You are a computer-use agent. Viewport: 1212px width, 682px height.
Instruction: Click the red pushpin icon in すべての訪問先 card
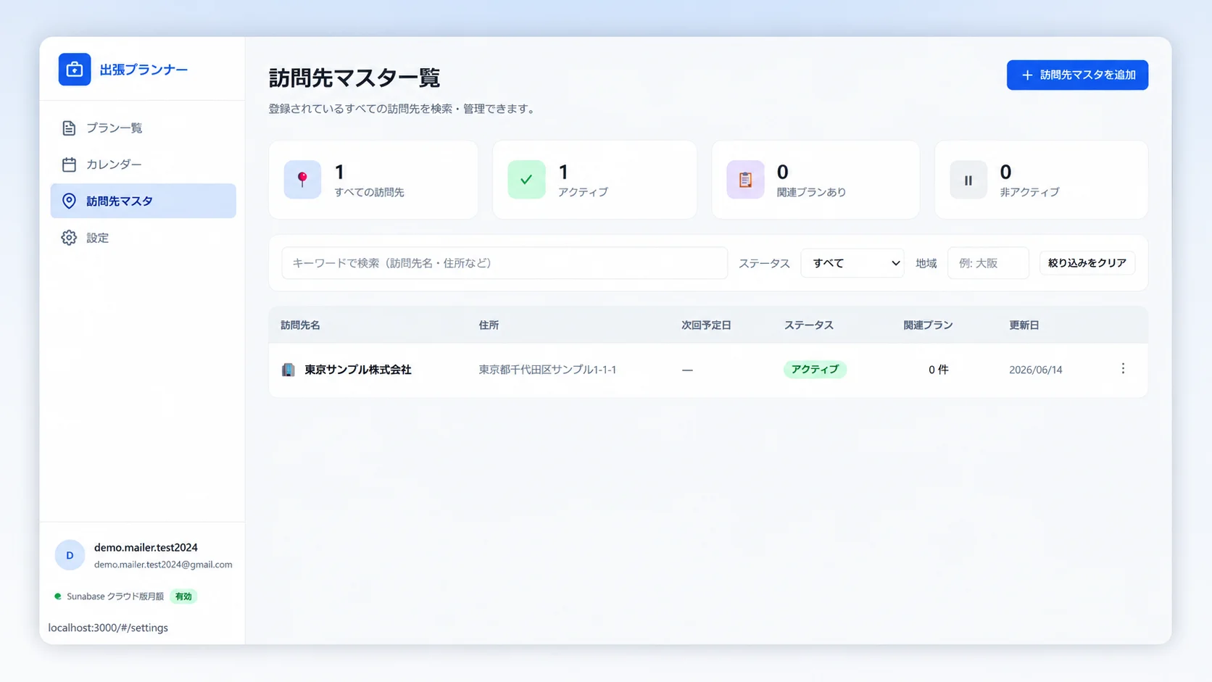coord(302,180)
